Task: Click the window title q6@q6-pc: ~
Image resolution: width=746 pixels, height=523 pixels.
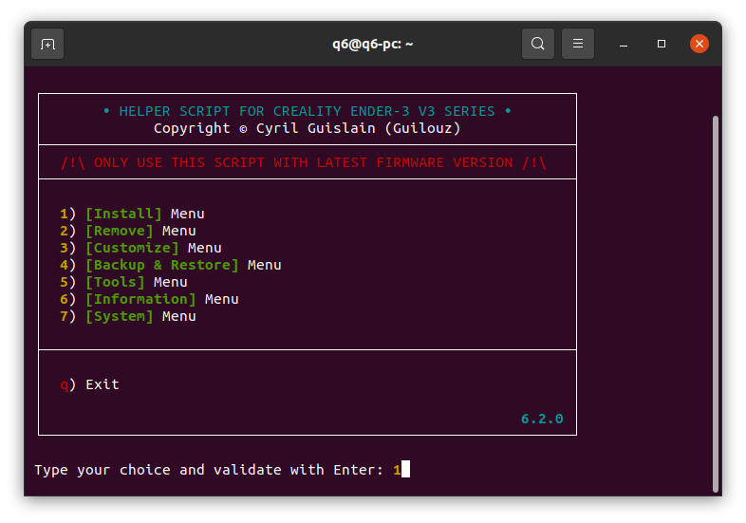Action: point(372,44)
